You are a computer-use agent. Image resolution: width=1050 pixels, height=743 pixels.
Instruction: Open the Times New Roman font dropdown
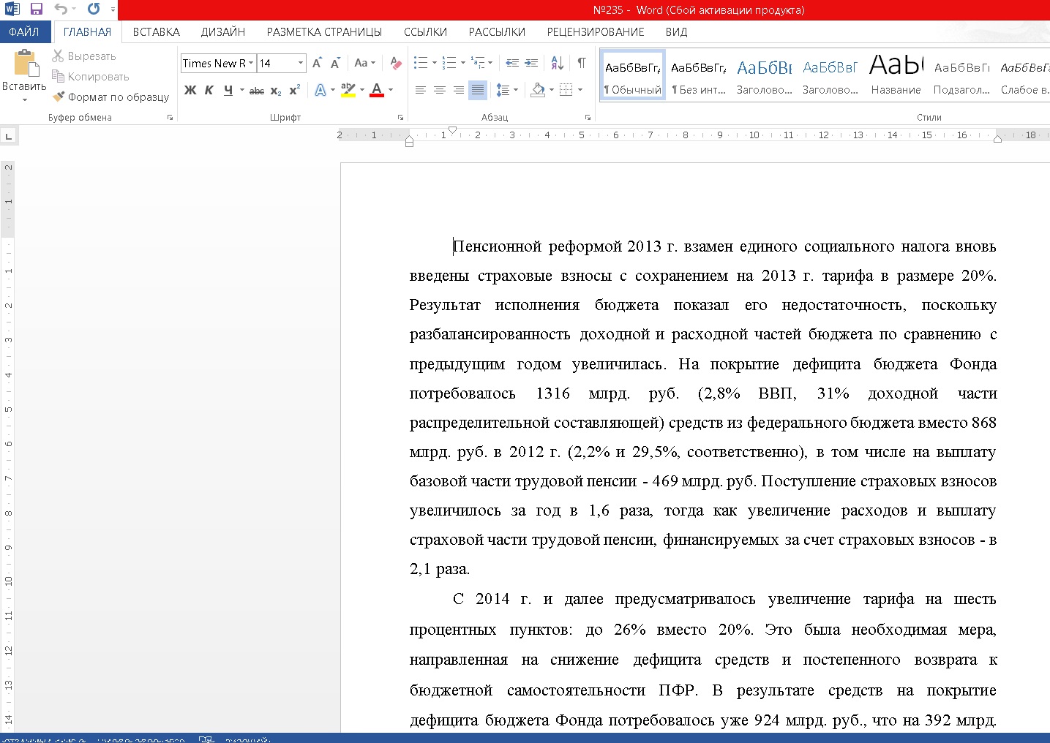pos(251,64)
